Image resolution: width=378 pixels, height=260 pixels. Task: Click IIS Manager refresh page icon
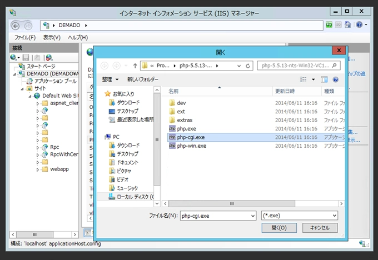(x=329, y=24)
